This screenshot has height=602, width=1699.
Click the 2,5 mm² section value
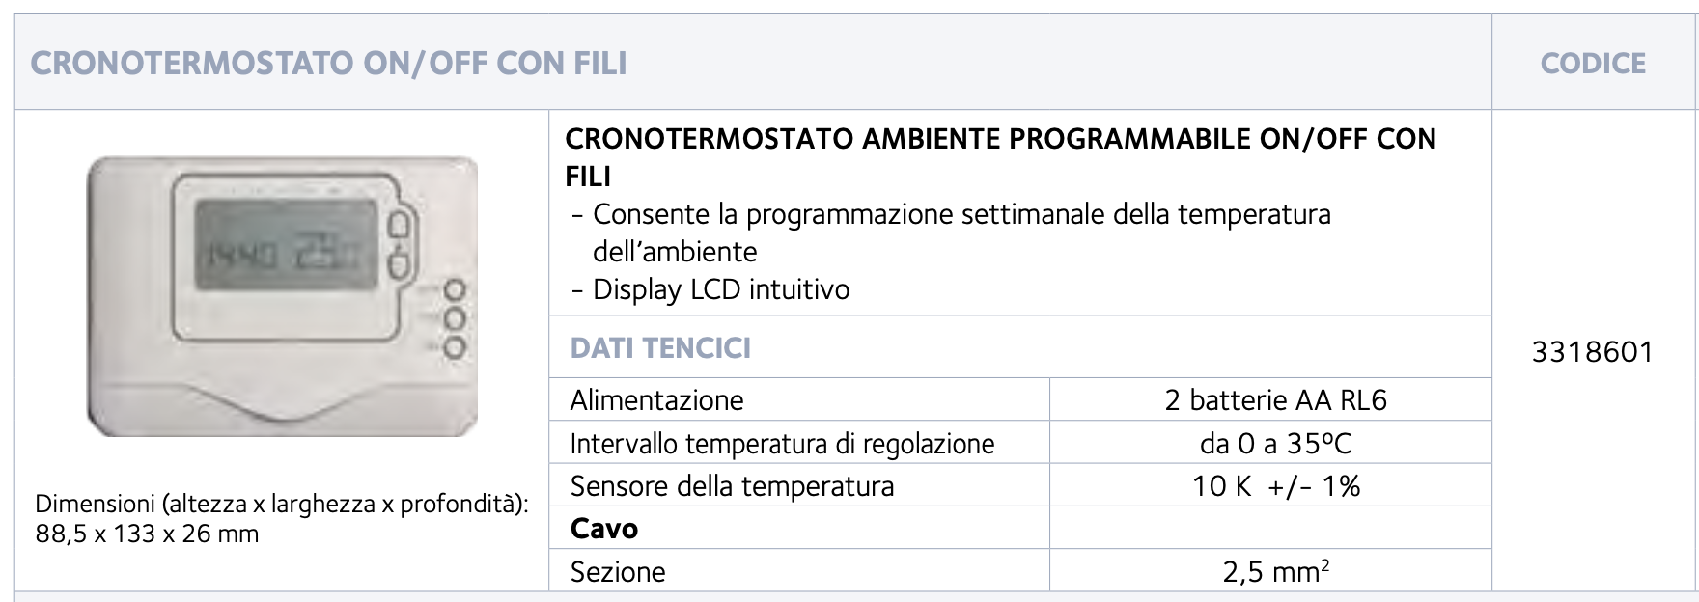click(x=1275, y=571)
